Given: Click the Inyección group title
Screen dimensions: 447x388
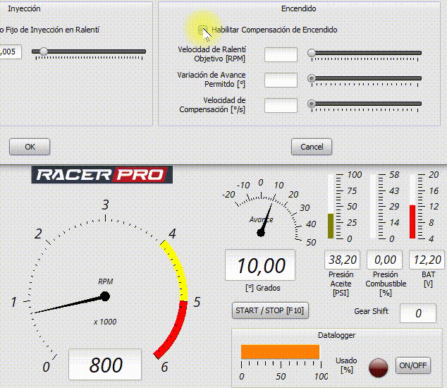Looking at the screenshot, I should pyautogui.click(x=24, y=9).
